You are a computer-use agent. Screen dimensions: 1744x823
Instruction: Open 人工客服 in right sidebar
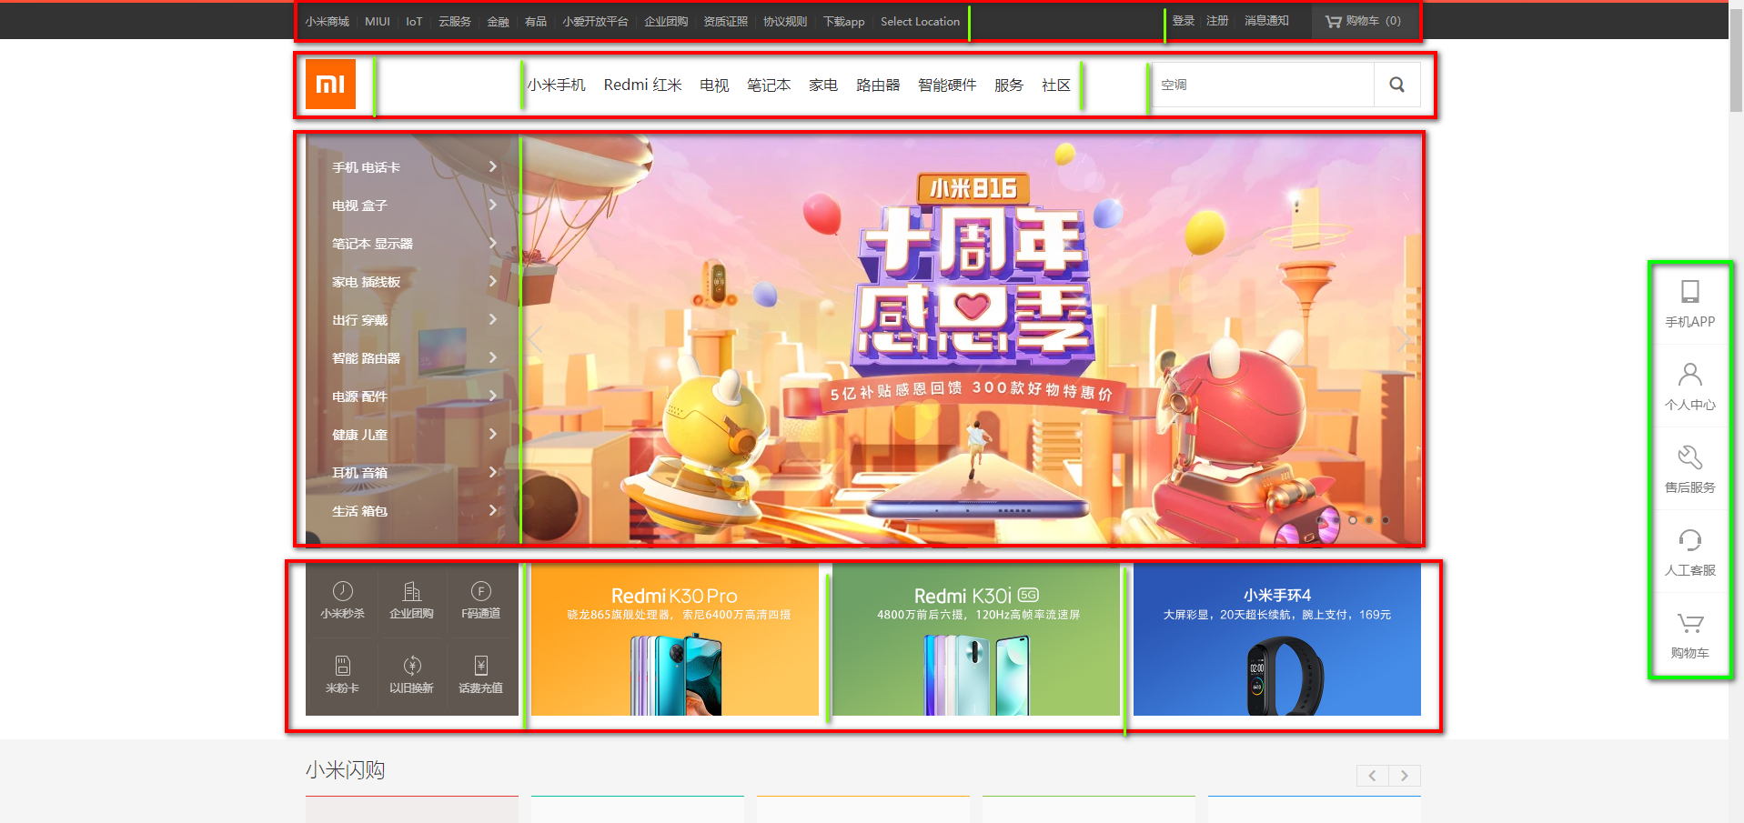coord(1689,552)
